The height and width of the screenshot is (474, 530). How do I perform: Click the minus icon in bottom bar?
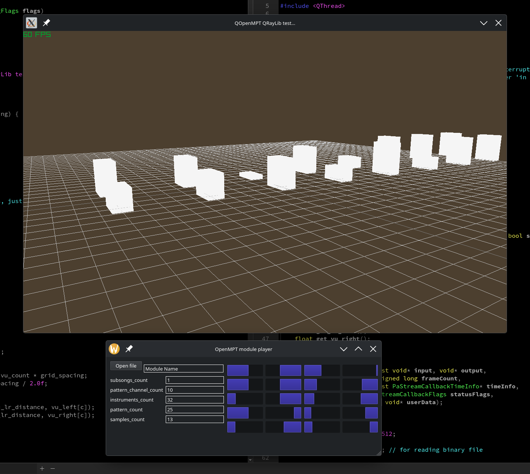(x=53, y=468)
